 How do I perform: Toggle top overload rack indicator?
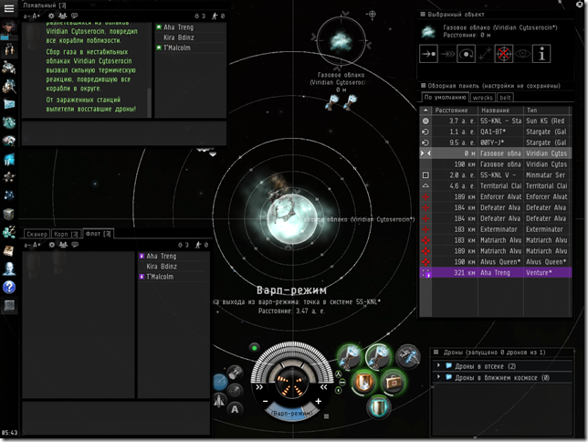click(338, 374)
